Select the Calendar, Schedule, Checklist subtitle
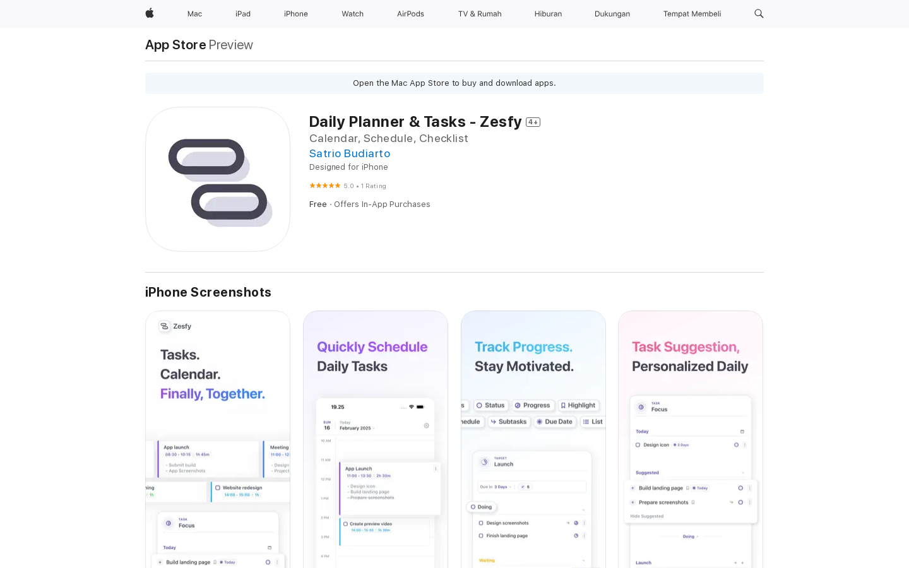The height and width of the screenshot is (568, 909). click(389, 138)
